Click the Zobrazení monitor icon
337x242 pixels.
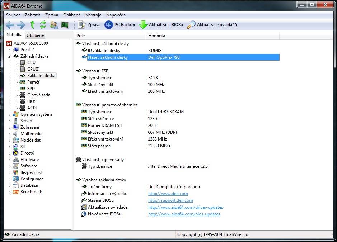16,127
